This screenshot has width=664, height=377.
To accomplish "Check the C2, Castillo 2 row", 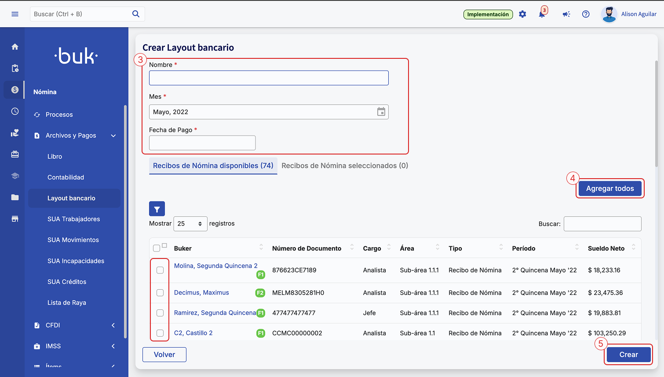I will [x=160, y=333].
